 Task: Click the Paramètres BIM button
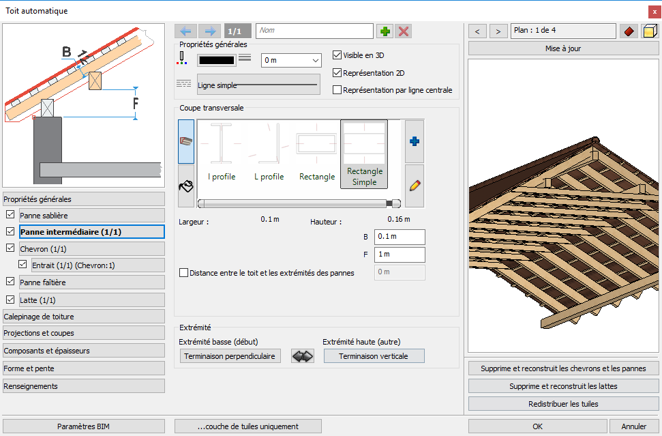(84, 426)
